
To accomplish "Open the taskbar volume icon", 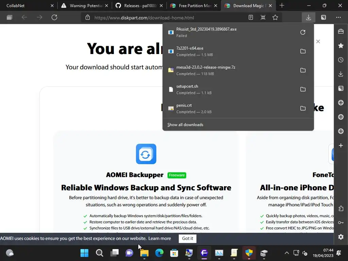I will (x=305, y=253).
